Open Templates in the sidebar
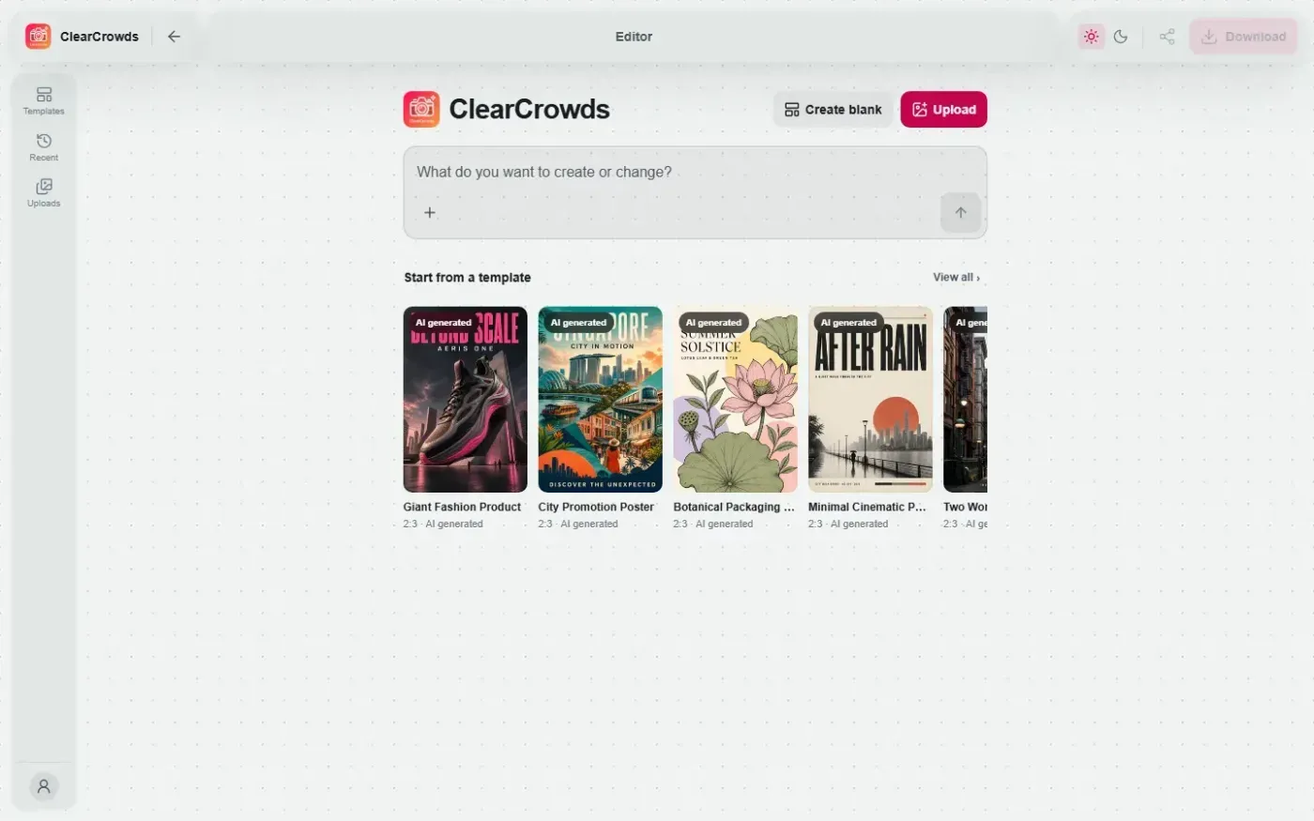Screen dimensions: 1314x821 click(44, 100)
